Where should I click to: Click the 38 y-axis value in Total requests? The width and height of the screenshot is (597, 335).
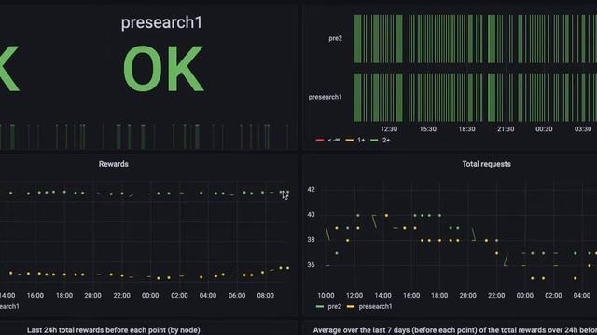click(311, 240)
